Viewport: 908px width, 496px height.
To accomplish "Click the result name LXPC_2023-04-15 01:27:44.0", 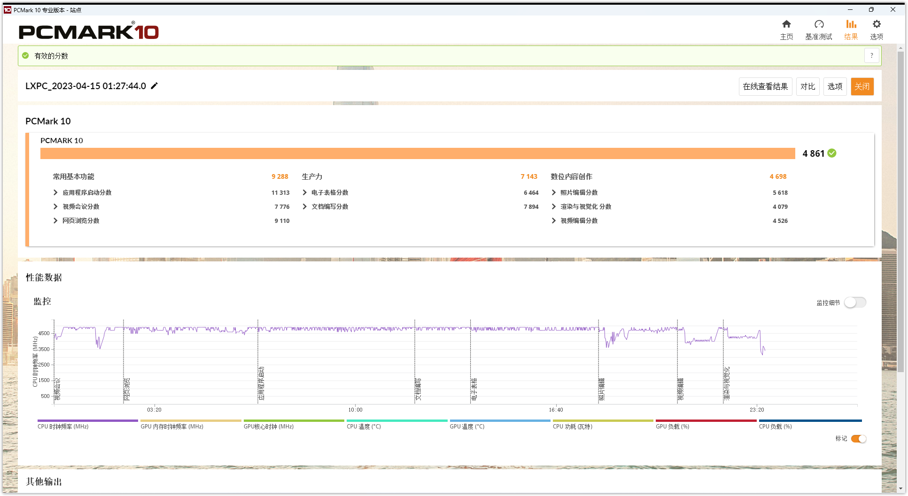I will pos(85,86).
